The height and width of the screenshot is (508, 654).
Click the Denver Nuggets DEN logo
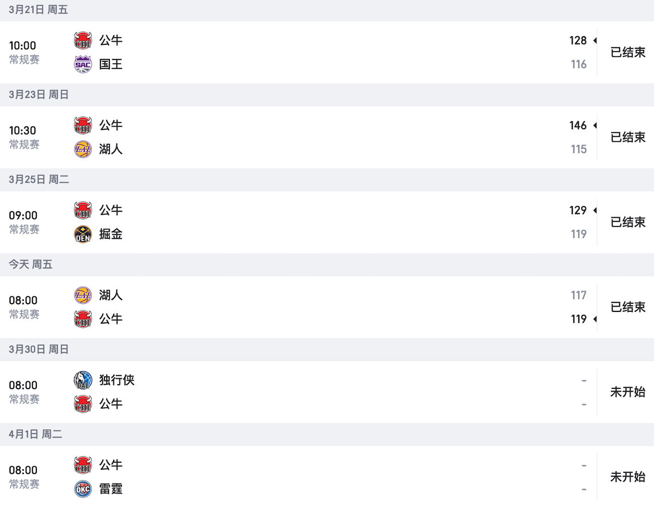point(83,234)
